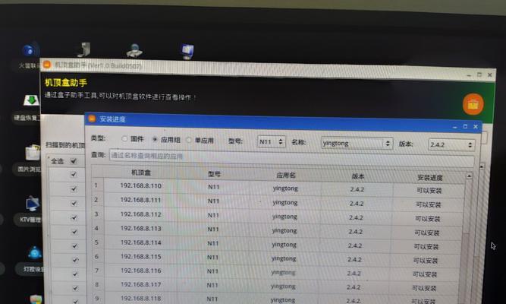The width and height of the screenshot is (506, 304).
Task: Toggle checkbox beside row 2 in device list
Action: pos(74,188)
